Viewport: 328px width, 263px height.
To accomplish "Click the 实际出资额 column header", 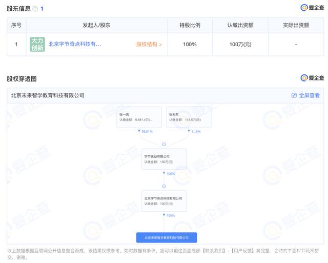I will (296, 25).
